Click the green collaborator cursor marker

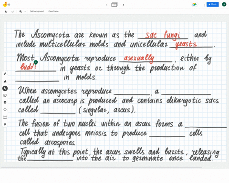click(36, 62)
